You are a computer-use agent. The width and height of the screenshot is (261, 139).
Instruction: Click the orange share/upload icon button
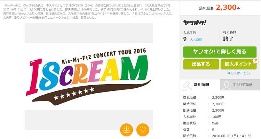pyautogui.click(x=127, y=130)
